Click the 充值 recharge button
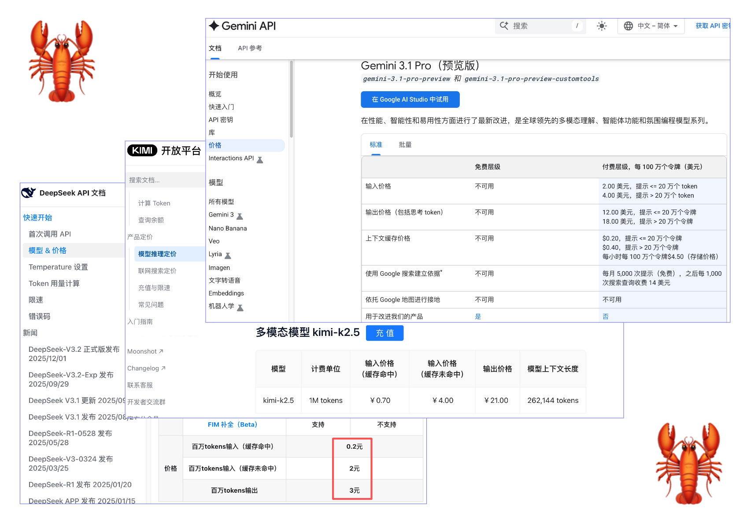 [385, 333]
